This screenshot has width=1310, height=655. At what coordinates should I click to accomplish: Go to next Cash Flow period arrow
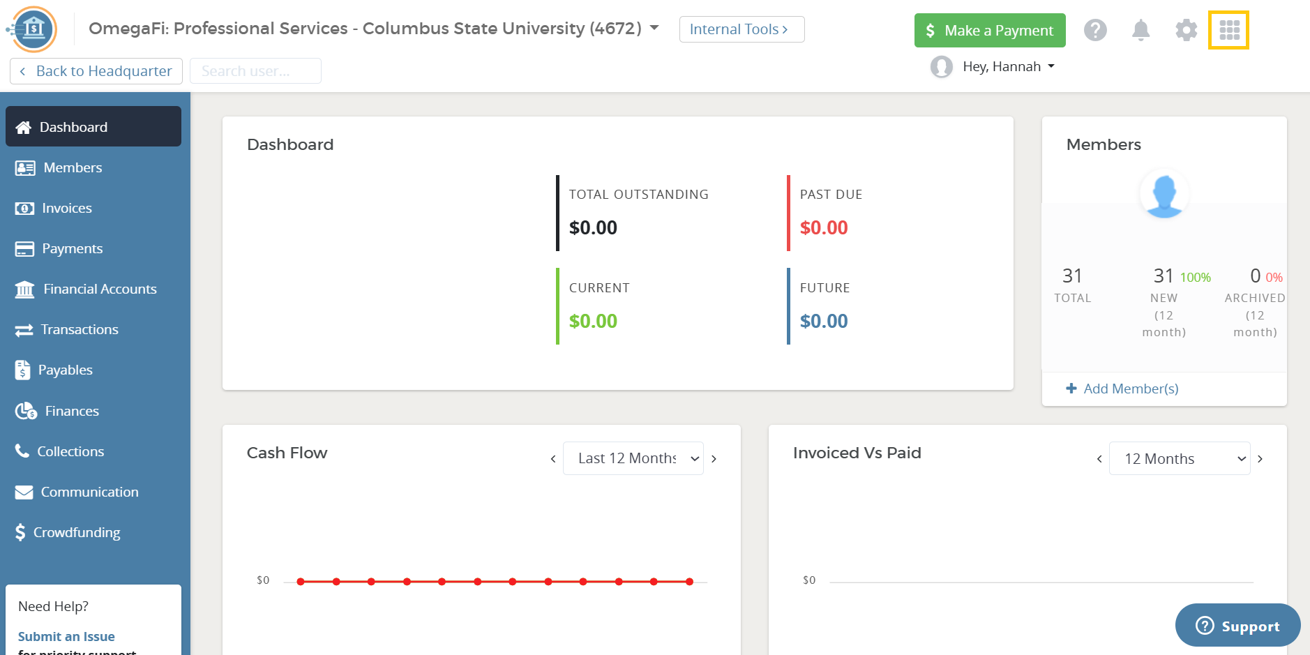coord(714,459)
